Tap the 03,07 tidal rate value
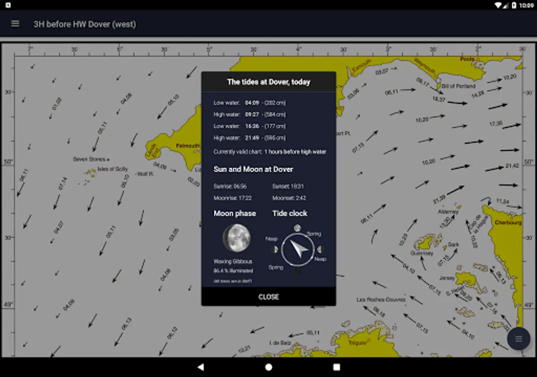The height and width of the screenshot is (377, 537). [382, 72]
